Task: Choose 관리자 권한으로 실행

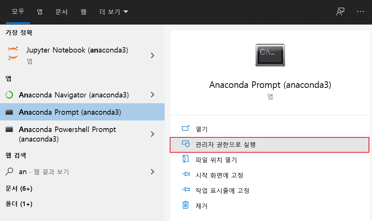Action: (270, 145)
